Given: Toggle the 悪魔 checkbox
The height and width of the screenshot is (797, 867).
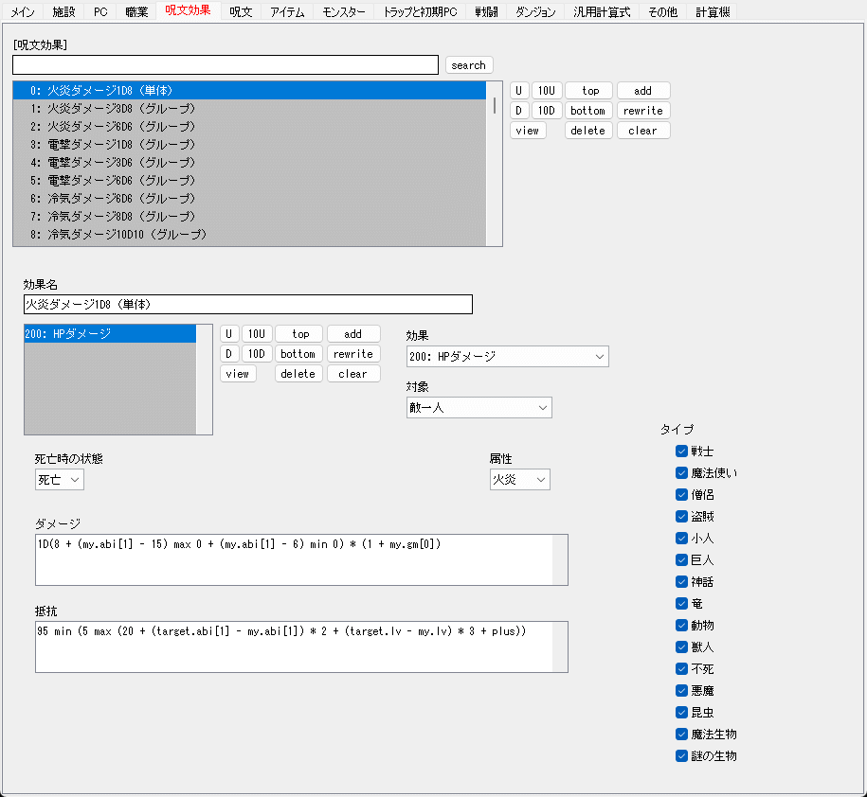Looking at the screenshot, I should tap(682, 690).
